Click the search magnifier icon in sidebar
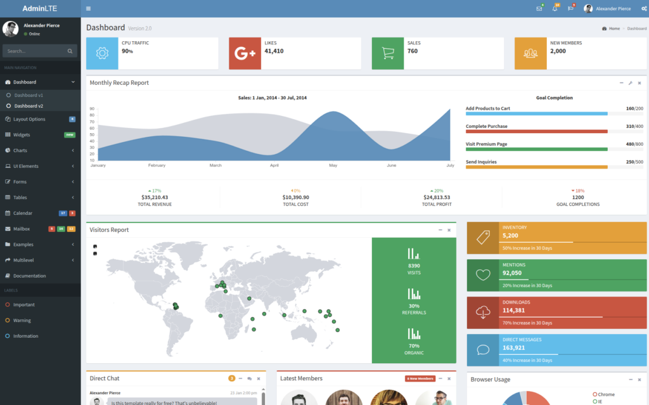Viewport: 649px width, 405px height. tap(70, 51)
